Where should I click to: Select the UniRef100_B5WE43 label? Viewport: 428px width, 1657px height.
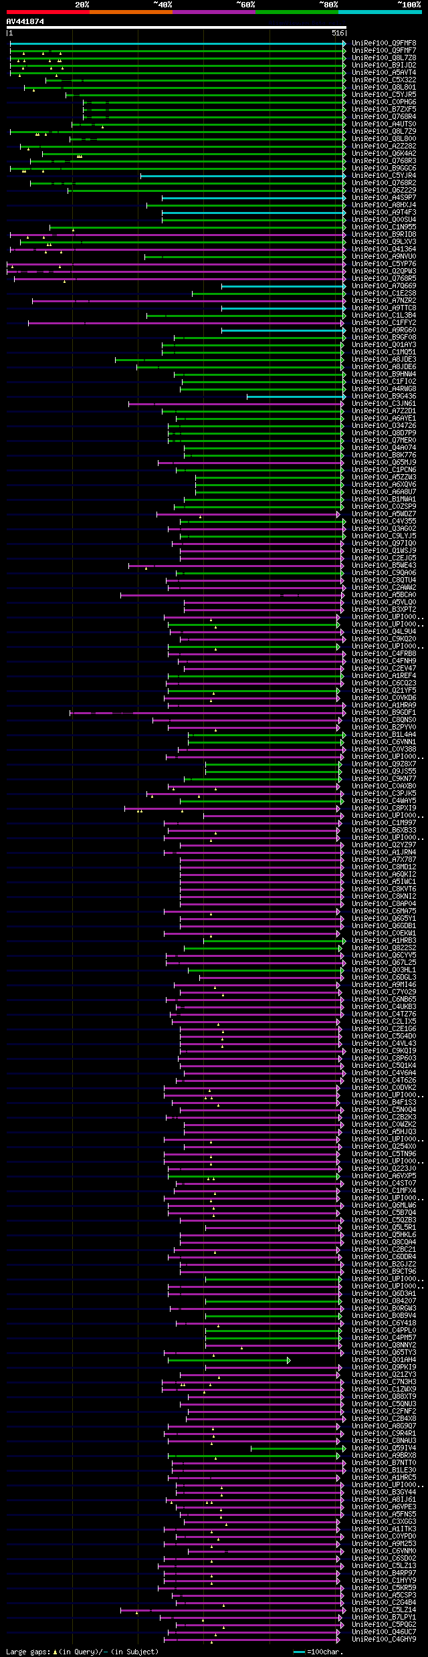(384, 566)
